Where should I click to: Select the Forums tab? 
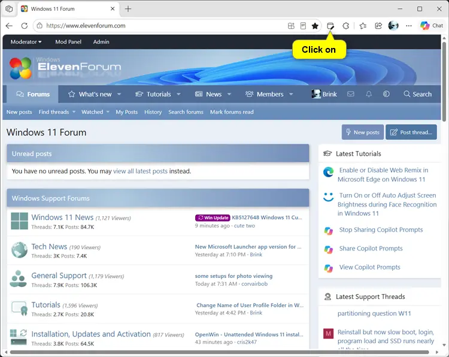33,94
